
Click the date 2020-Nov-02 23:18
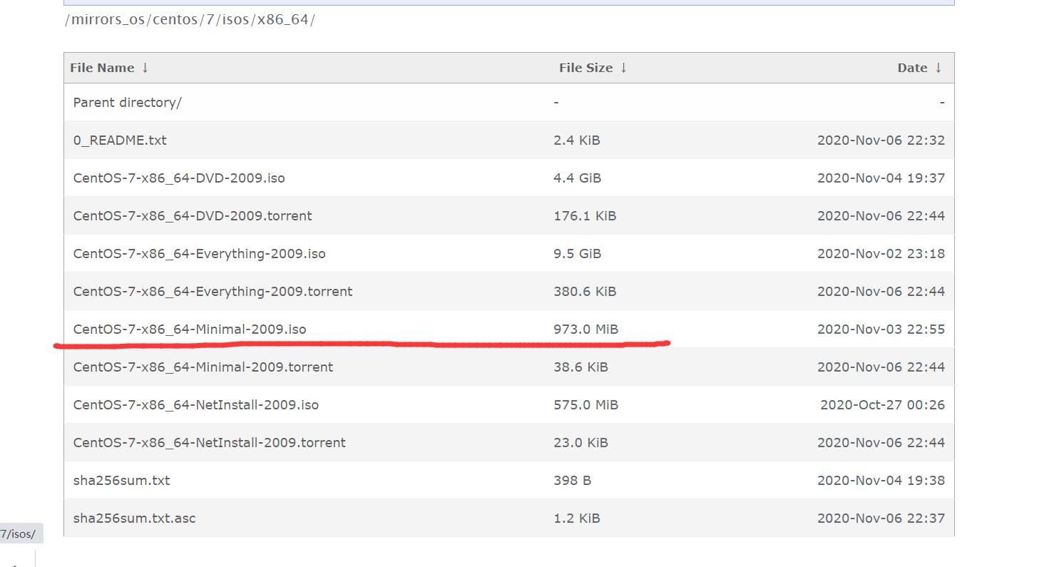[881, 254]
